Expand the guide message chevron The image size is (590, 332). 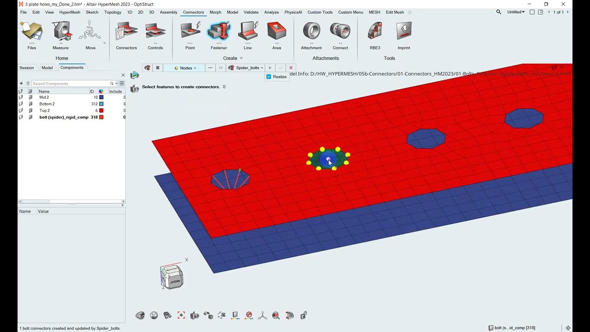[224, 87]
